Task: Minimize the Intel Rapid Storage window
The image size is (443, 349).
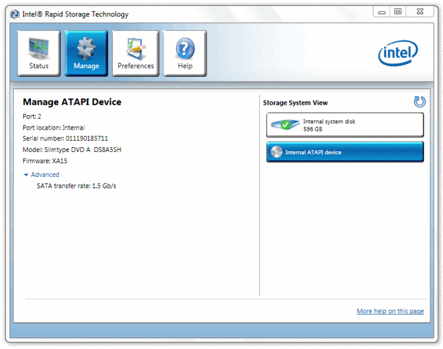Action: click(382, 12)
